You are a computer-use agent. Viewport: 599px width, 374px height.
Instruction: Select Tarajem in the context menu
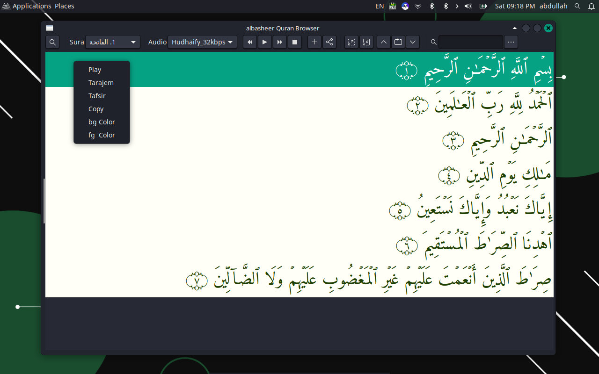(101, 83)
